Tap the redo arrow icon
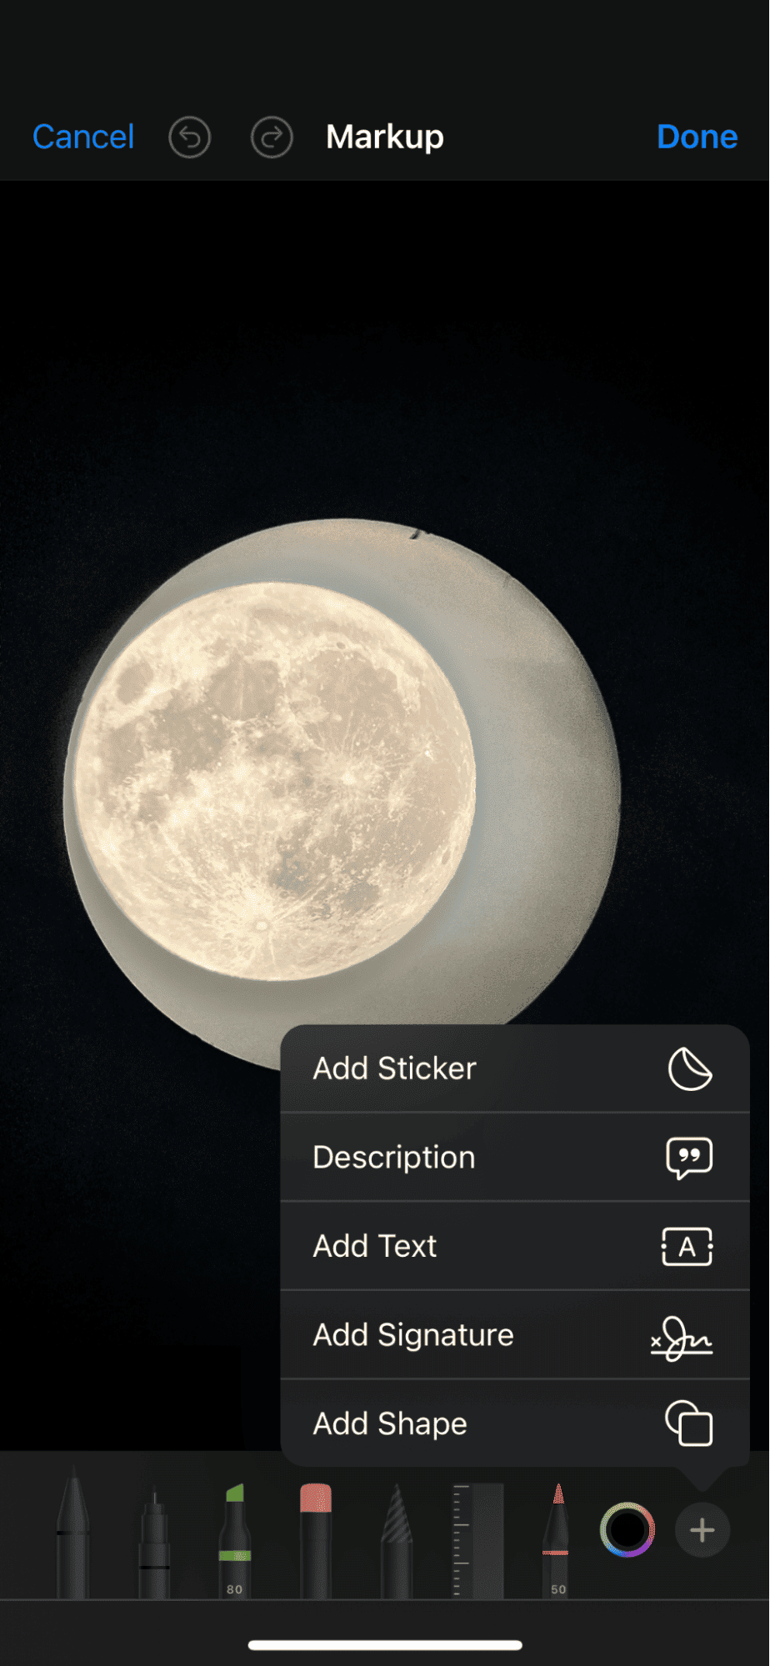 point(272,138)
